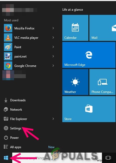Click the Life at a glance heading

(73, 10)
